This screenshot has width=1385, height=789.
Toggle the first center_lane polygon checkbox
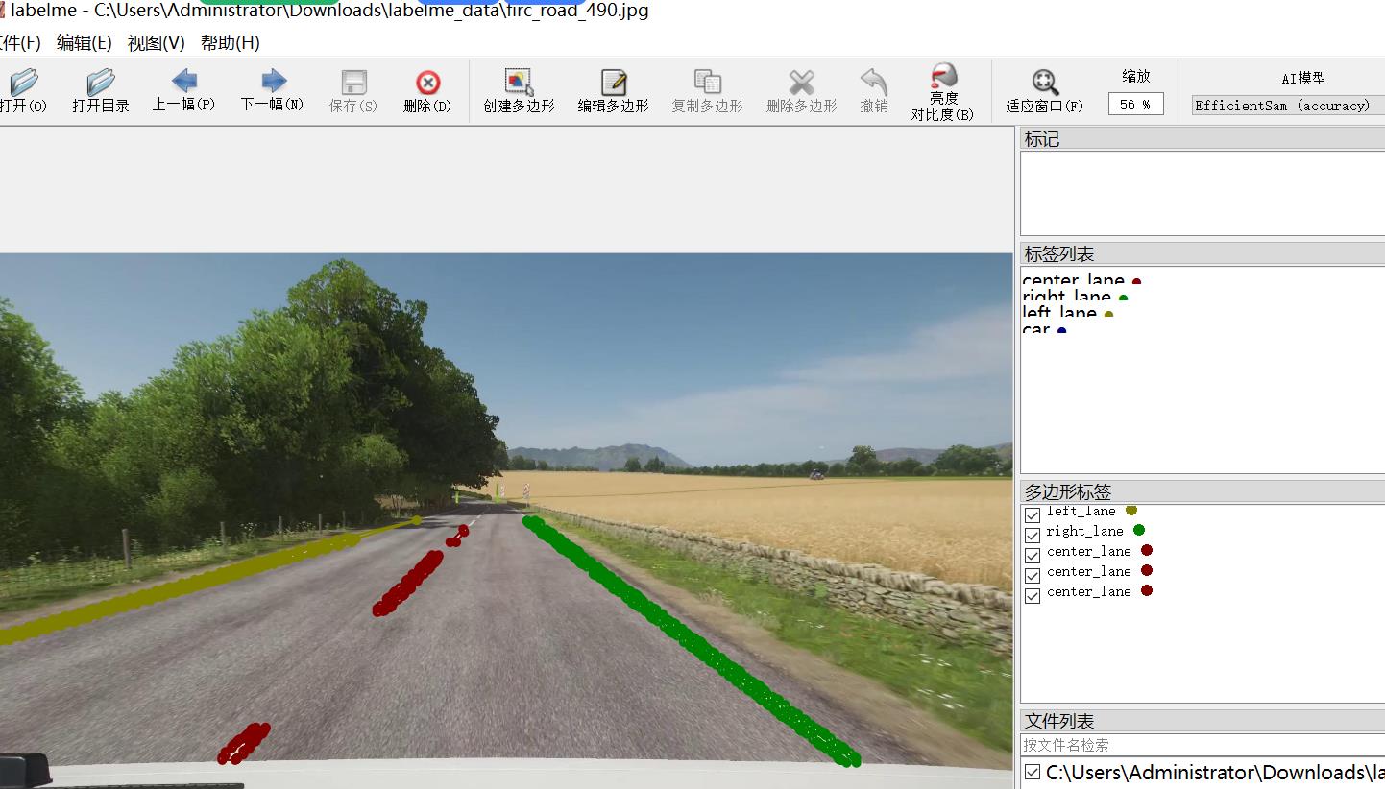1033,555
